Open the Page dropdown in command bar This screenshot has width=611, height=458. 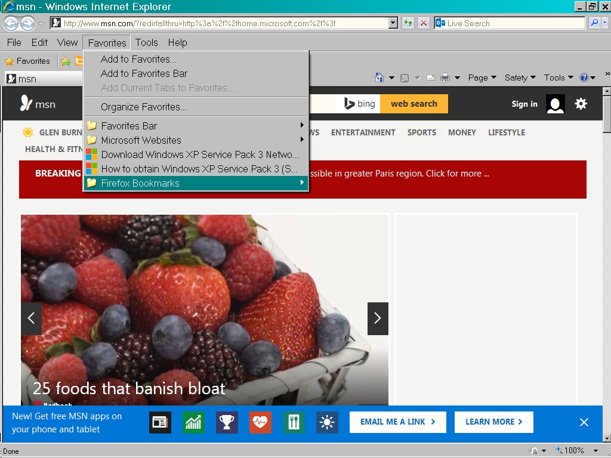coord(482,78)
